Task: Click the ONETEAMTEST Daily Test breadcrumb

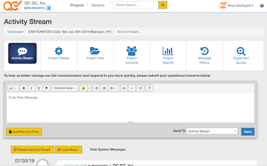Action: [70, 32]
